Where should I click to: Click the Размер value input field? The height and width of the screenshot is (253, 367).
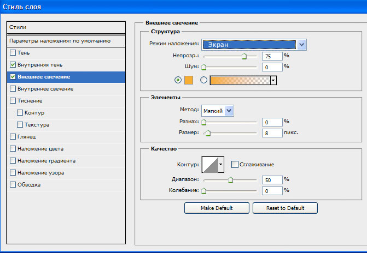pos(272,133)
